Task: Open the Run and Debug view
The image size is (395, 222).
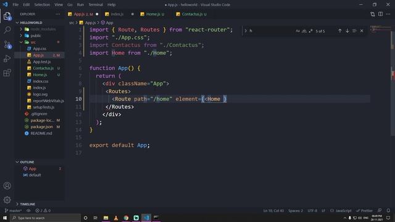Action: (7, 59)
